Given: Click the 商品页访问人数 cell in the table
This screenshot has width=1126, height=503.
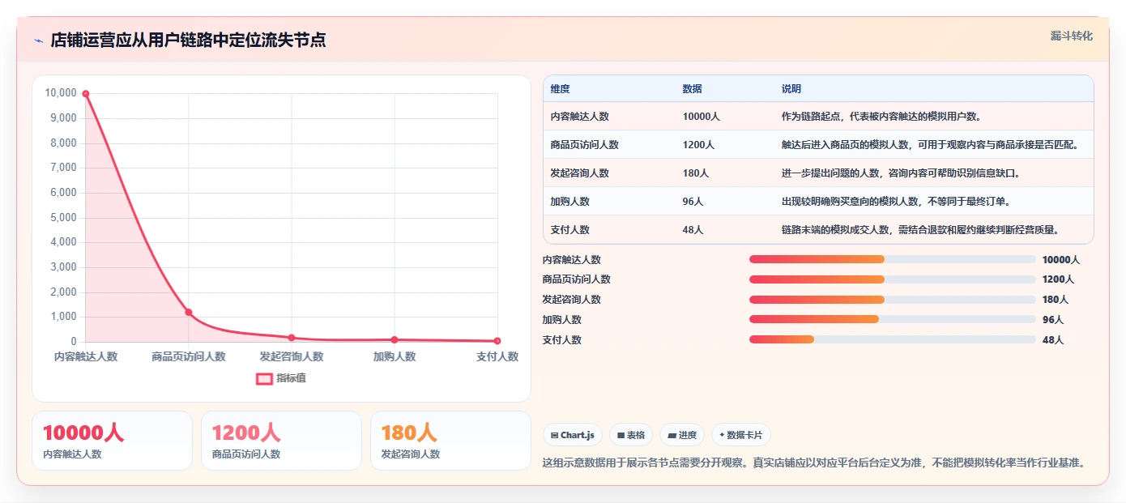Looking at the screenshot, I should pos(585,145).
